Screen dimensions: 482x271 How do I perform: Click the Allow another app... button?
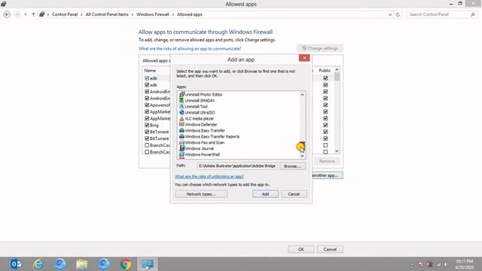[328, 175]
